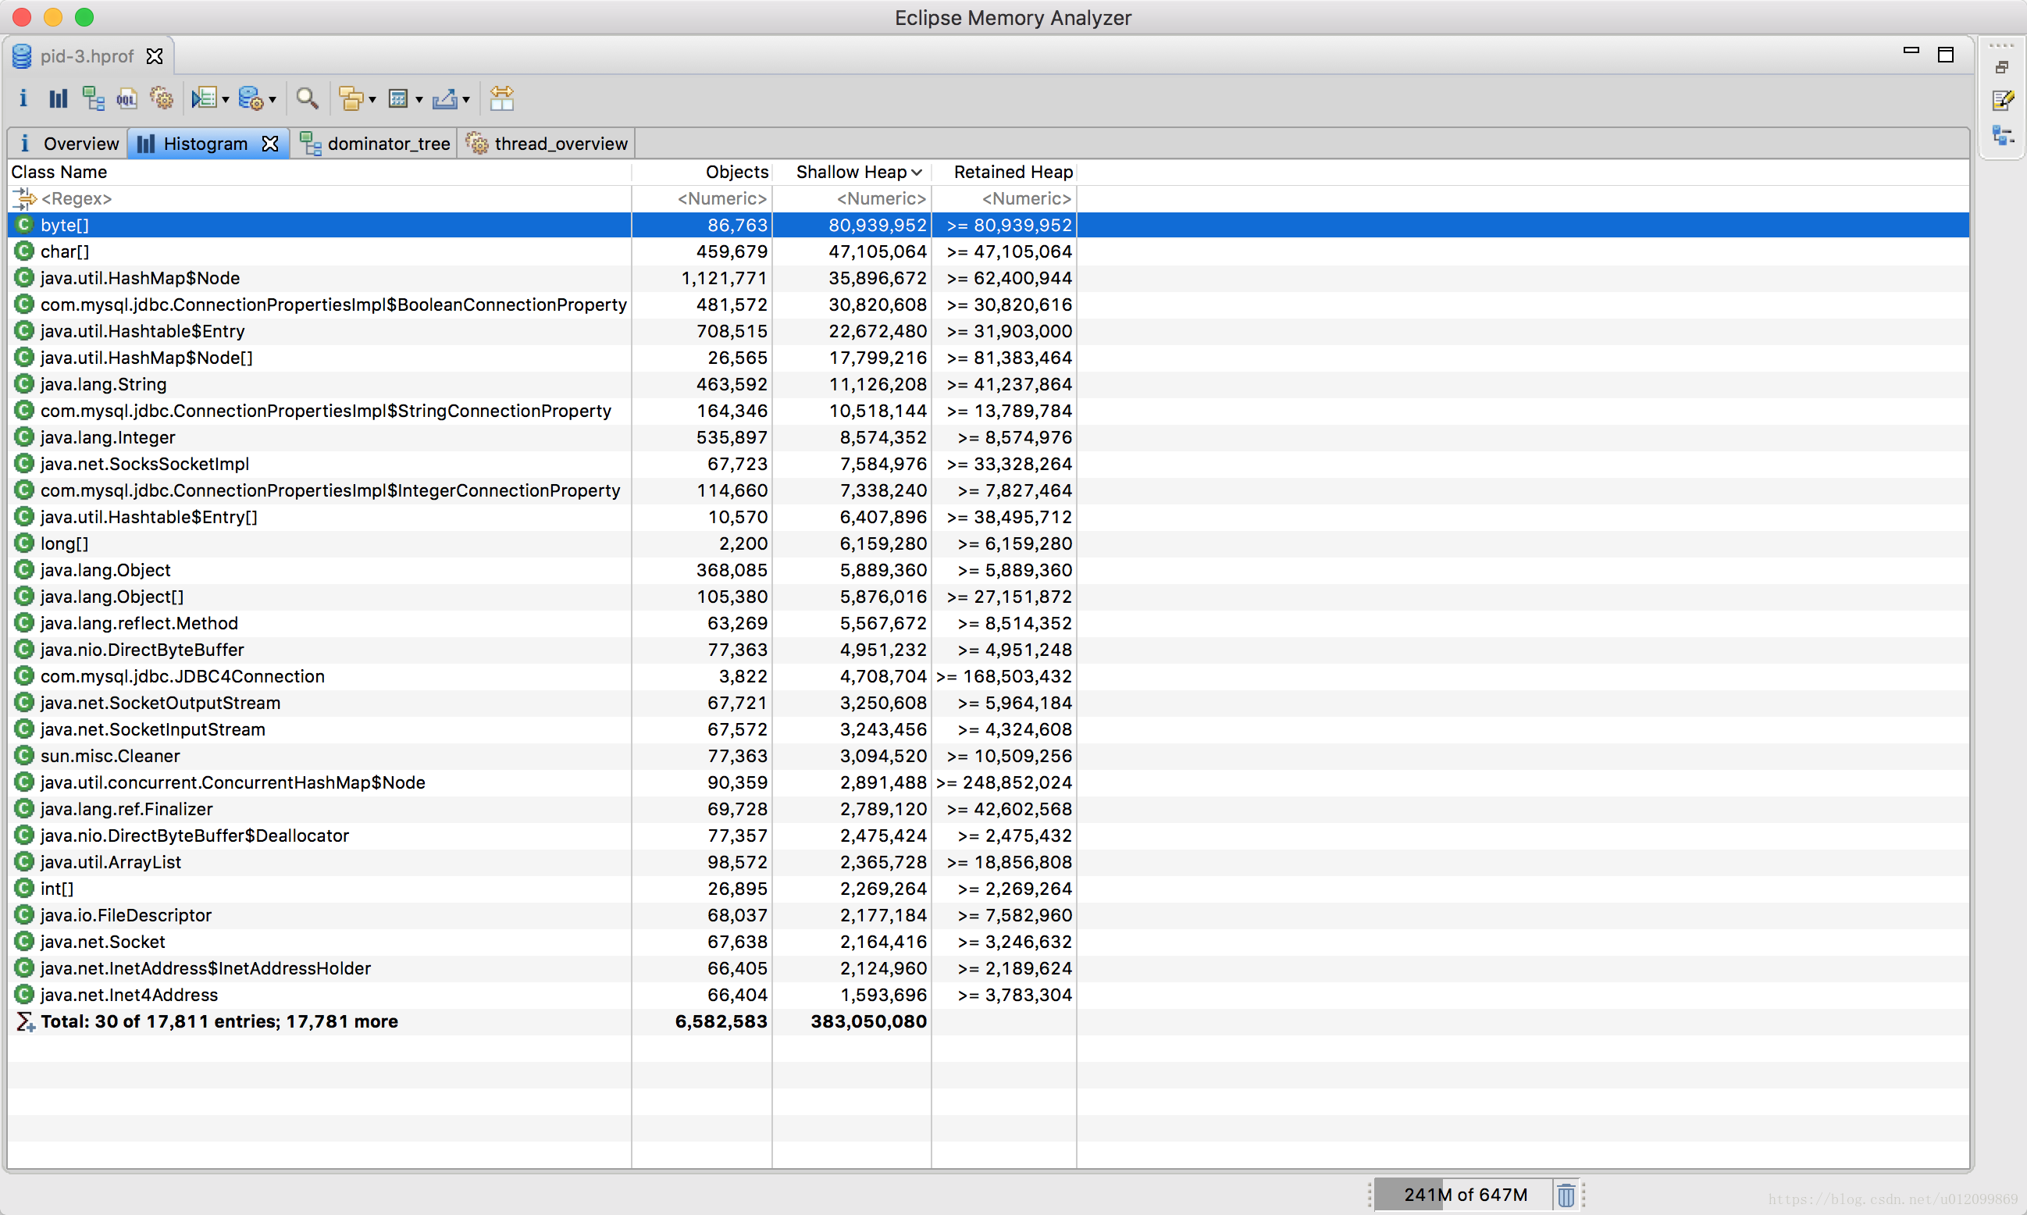Select the java.nio.DirectByteBuffer row
This screenshot has height=1215, width=2027.
[x=988, y=650]
